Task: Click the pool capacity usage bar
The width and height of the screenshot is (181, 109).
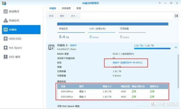Action: pos(113,24)
